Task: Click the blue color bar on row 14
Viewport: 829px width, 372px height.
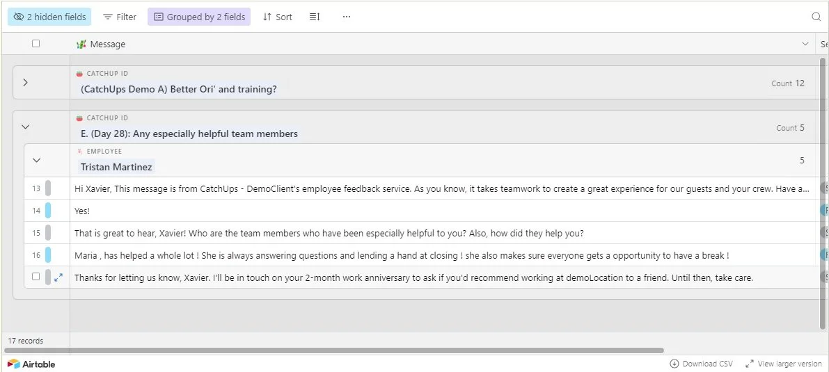Action: point(48,211)
